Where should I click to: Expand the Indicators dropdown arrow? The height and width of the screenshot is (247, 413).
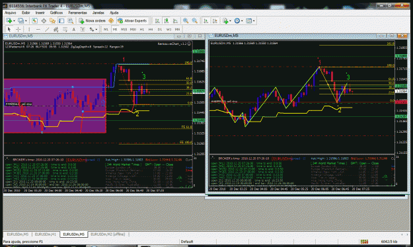pyautogui.click(x=231, y=20)
